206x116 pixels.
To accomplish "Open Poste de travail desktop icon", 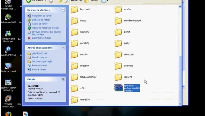I will point(8,68).
